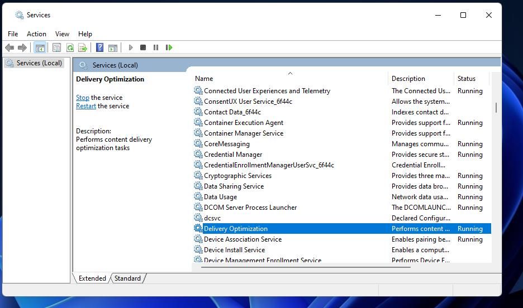Click the Start Service play icon
523x308 pixels.
tap(131, 47)
